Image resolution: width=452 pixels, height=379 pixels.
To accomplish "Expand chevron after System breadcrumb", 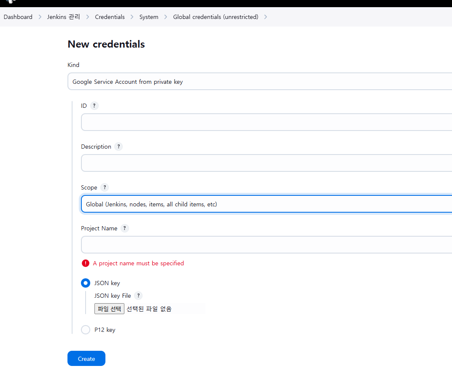I will (166, 17).
